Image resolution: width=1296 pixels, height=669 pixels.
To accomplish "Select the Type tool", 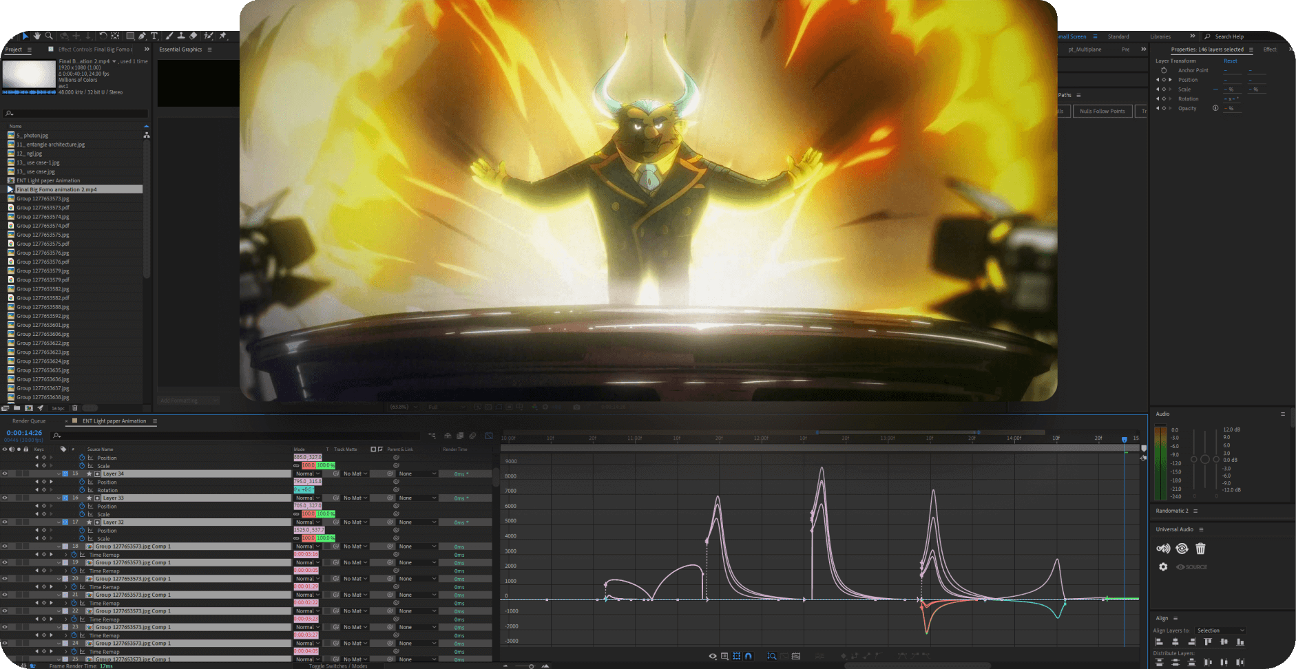I will (x=154, y=36).
